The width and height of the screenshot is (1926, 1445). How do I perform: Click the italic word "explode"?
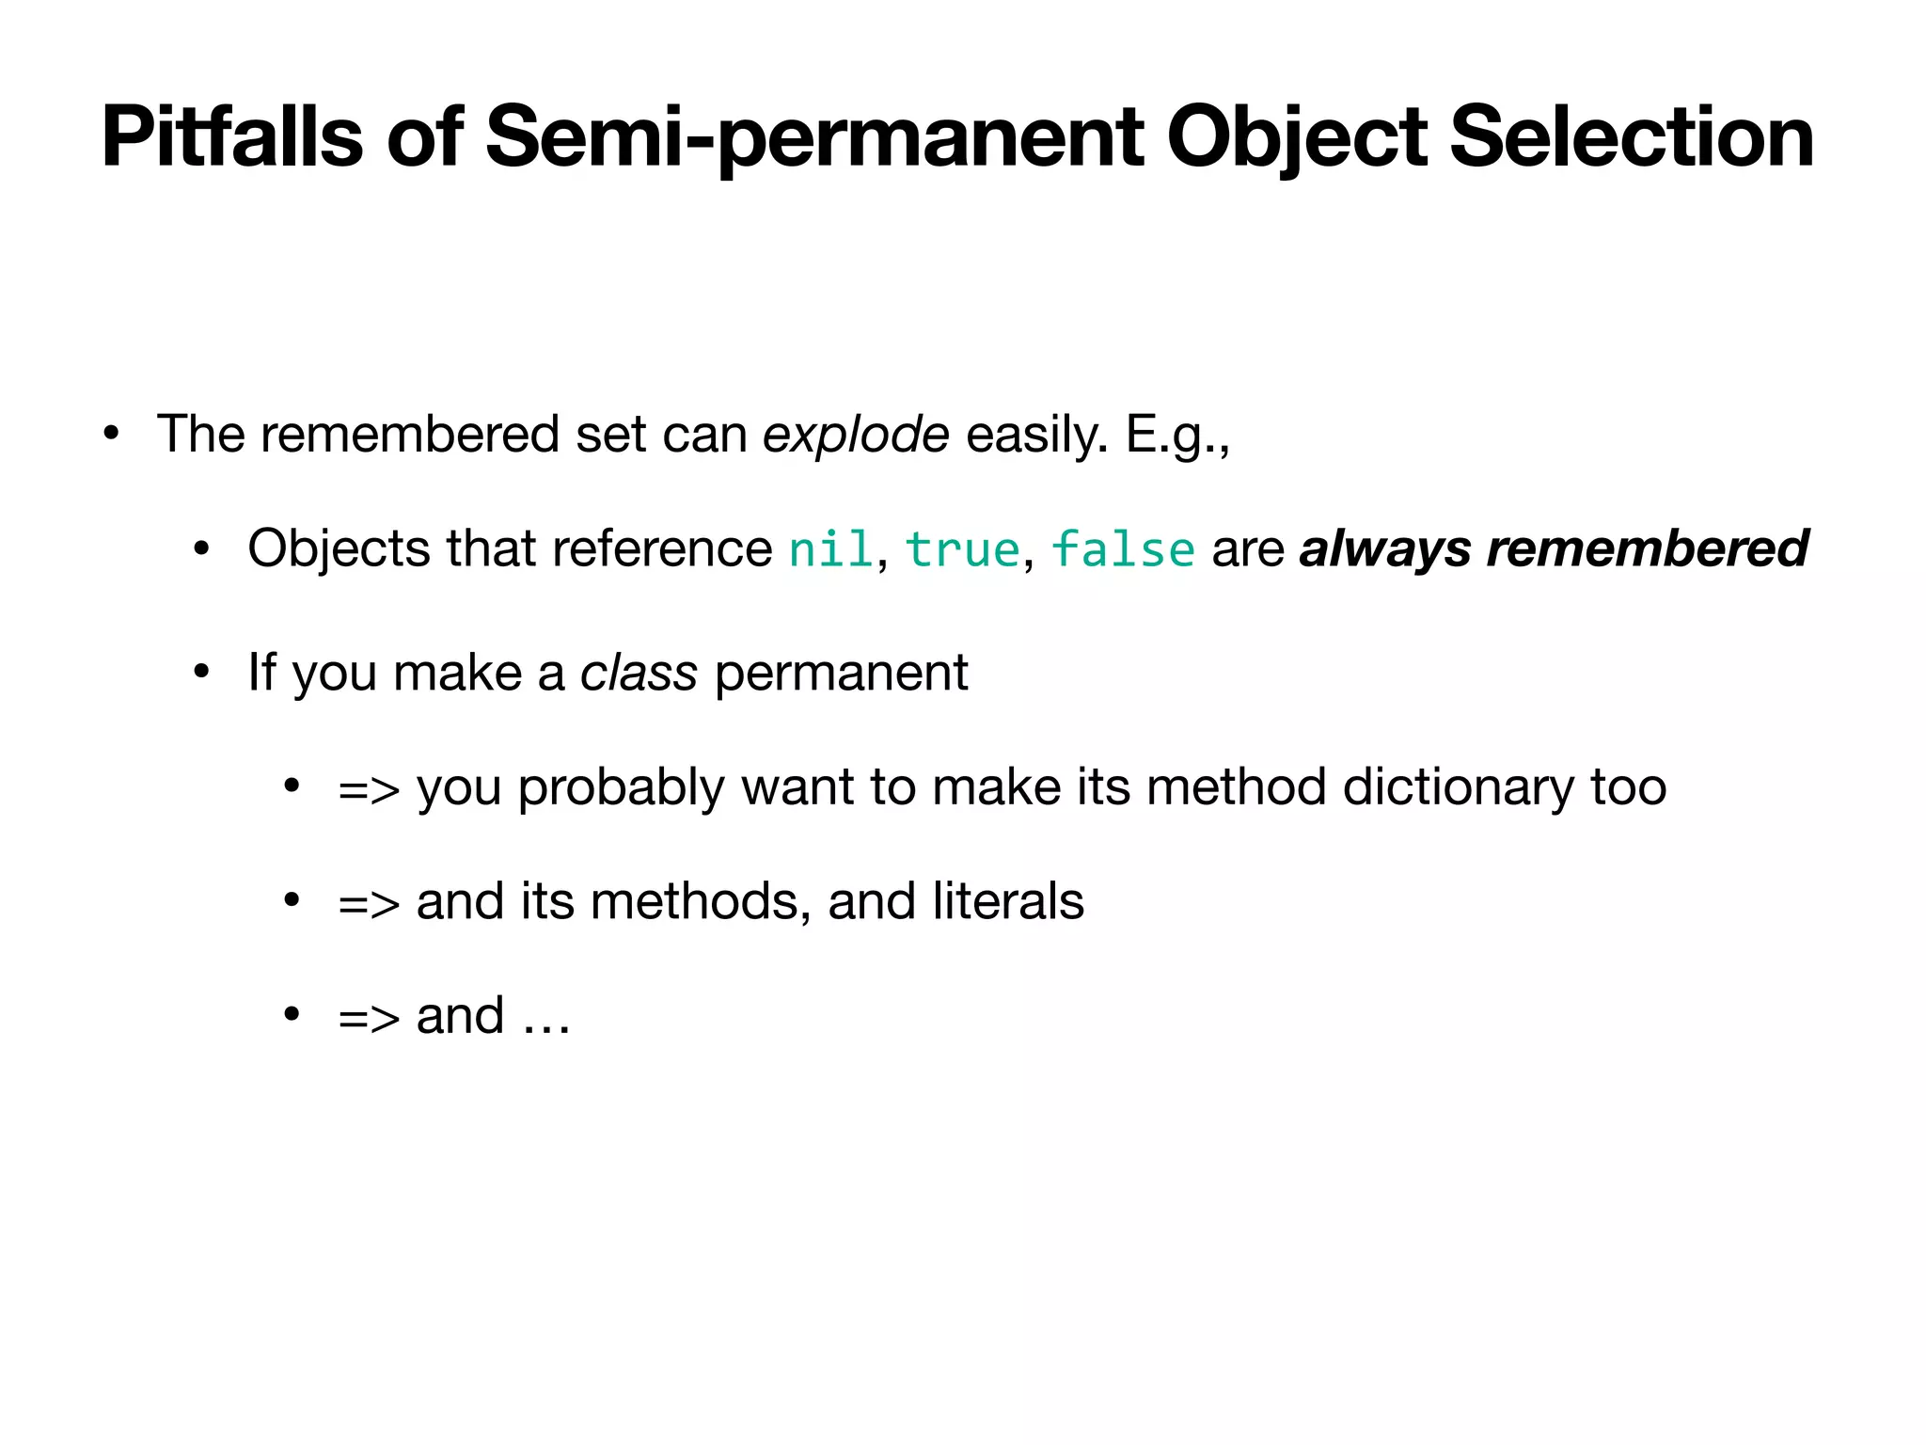856,436
